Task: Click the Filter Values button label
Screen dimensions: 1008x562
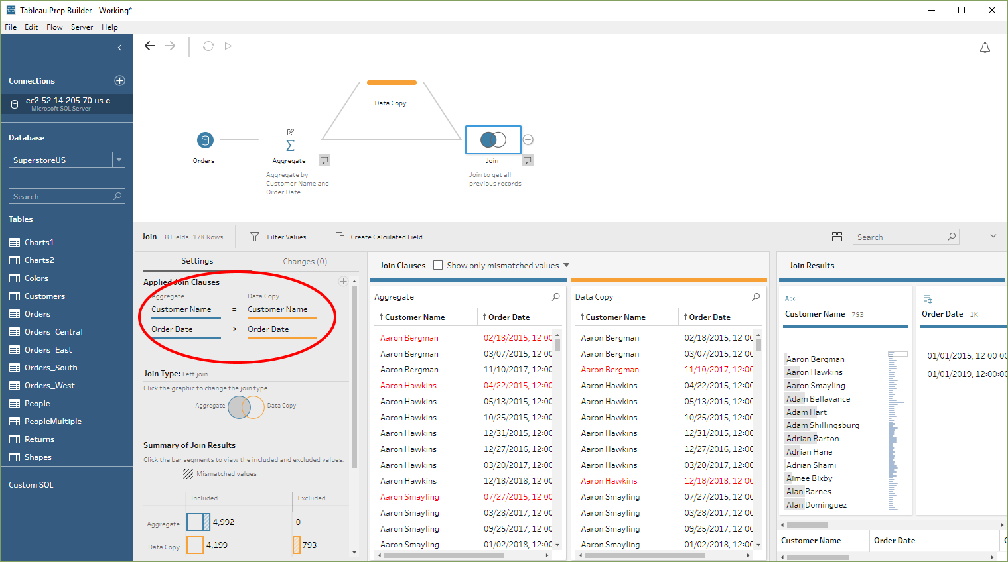Action: [289, 237]
